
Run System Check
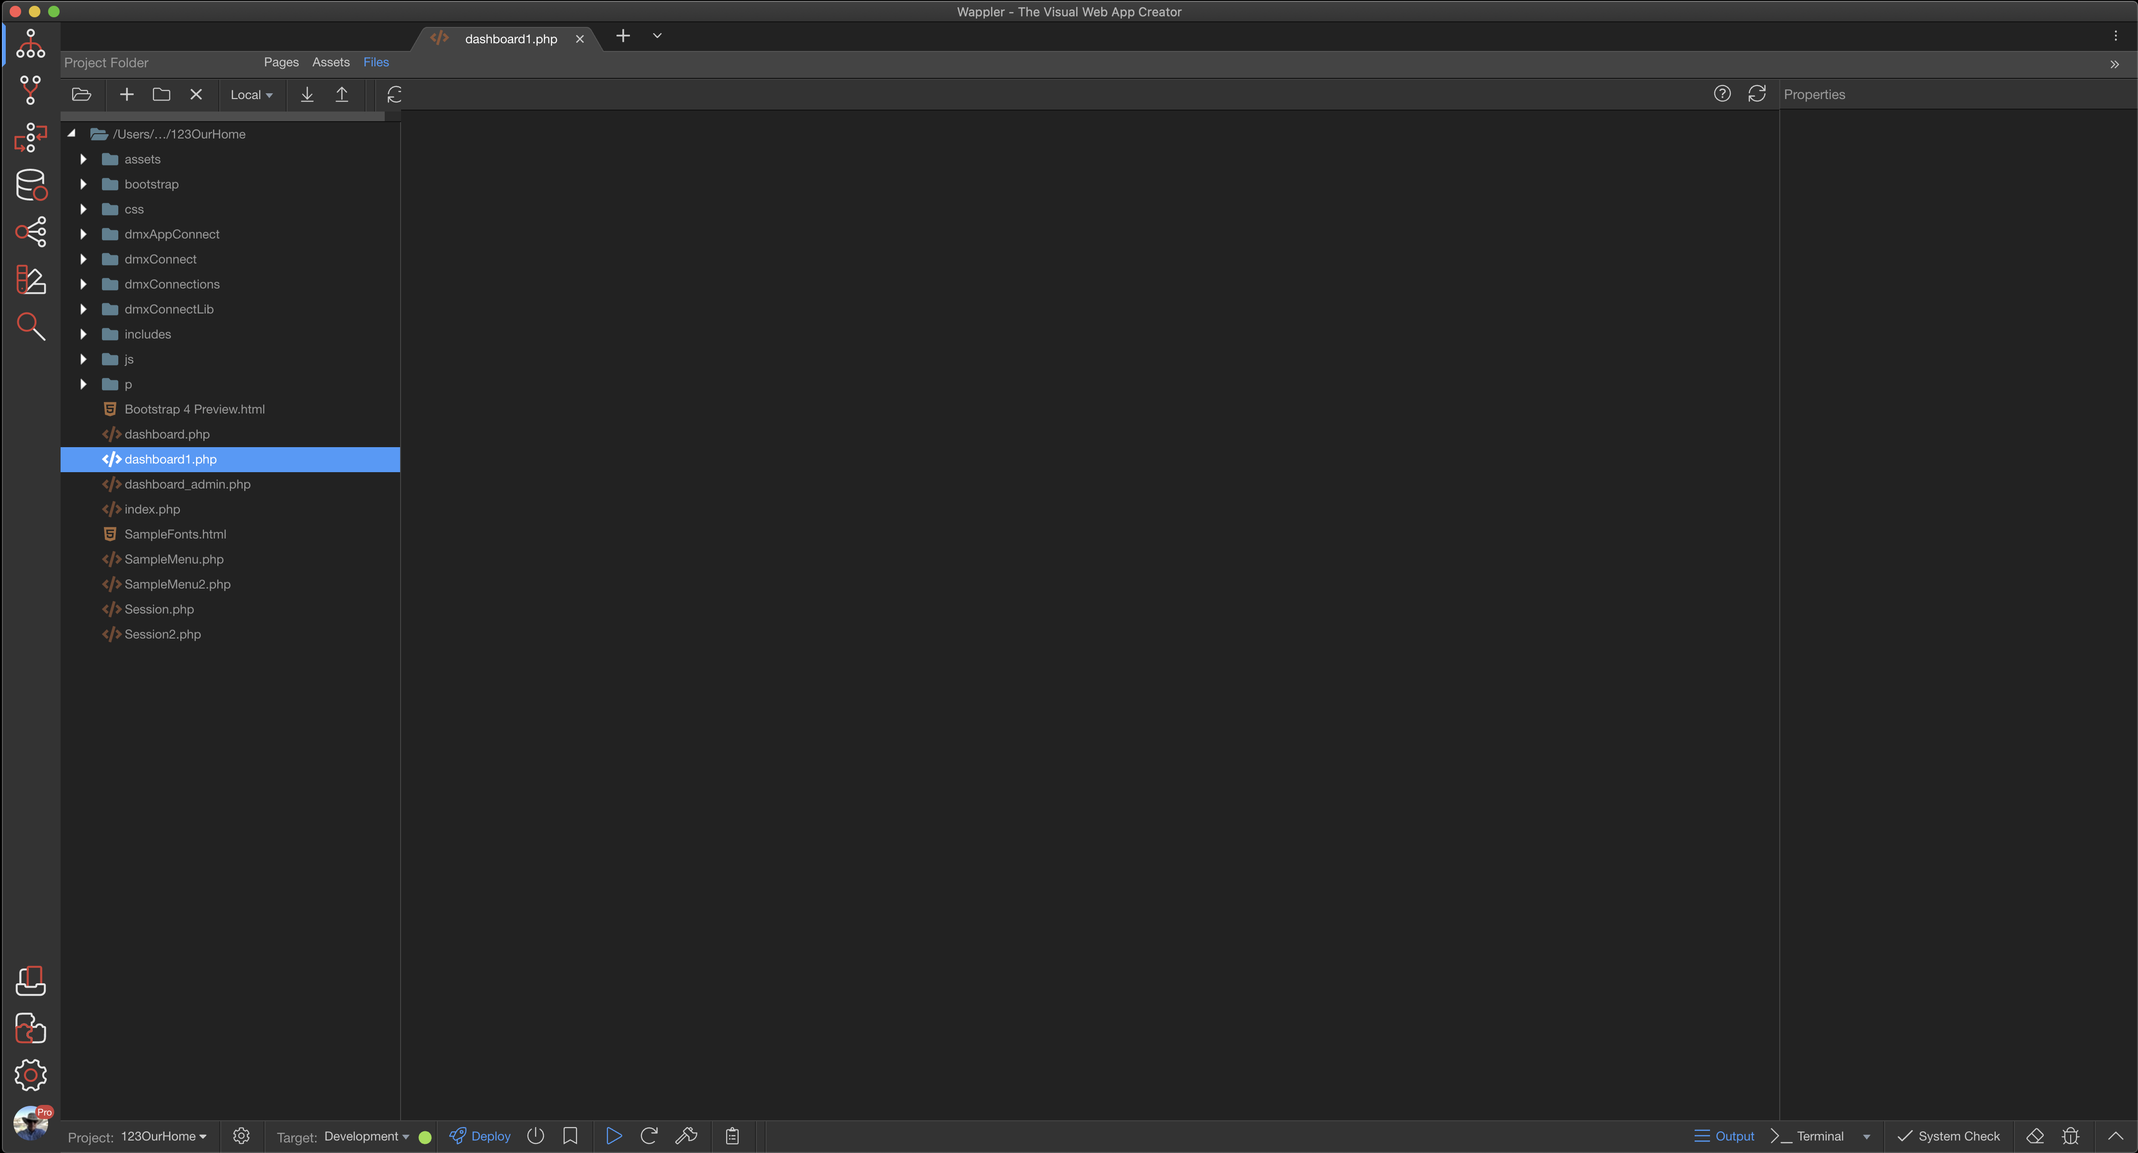tap(1948, 1136)
